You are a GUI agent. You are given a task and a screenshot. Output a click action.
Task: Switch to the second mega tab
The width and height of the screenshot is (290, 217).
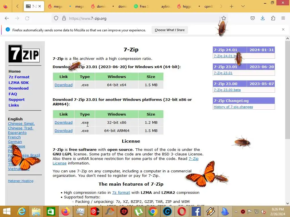[77, 6]
